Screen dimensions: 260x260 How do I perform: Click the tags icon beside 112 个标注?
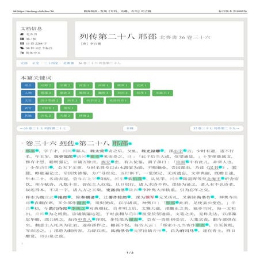pos(22,48)
